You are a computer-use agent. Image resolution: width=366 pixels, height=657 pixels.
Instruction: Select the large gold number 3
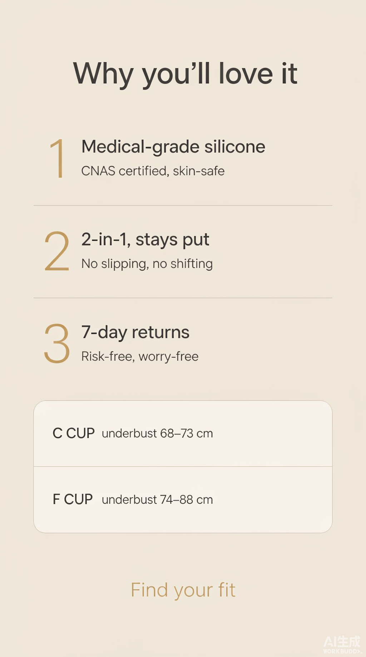[x=56, y=343]
